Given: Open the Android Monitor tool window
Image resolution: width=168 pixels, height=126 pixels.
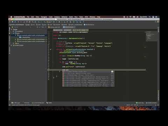Looking at the screenshot, I should (38, 103).
